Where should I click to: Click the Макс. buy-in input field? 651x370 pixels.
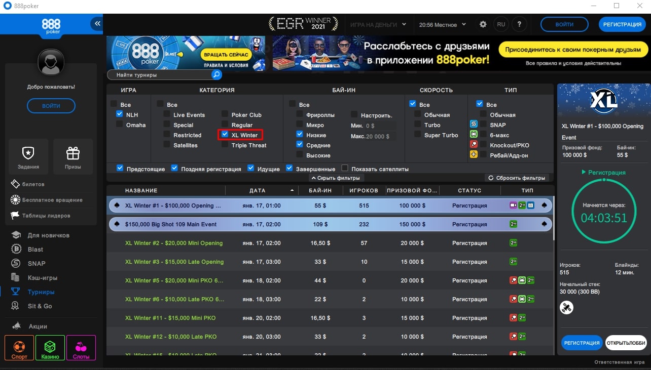(380, 136)
